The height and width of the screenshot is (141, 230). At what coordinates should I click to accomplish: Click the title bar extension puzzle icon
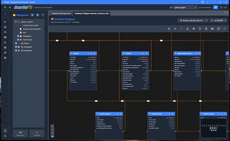click(203, 2)
